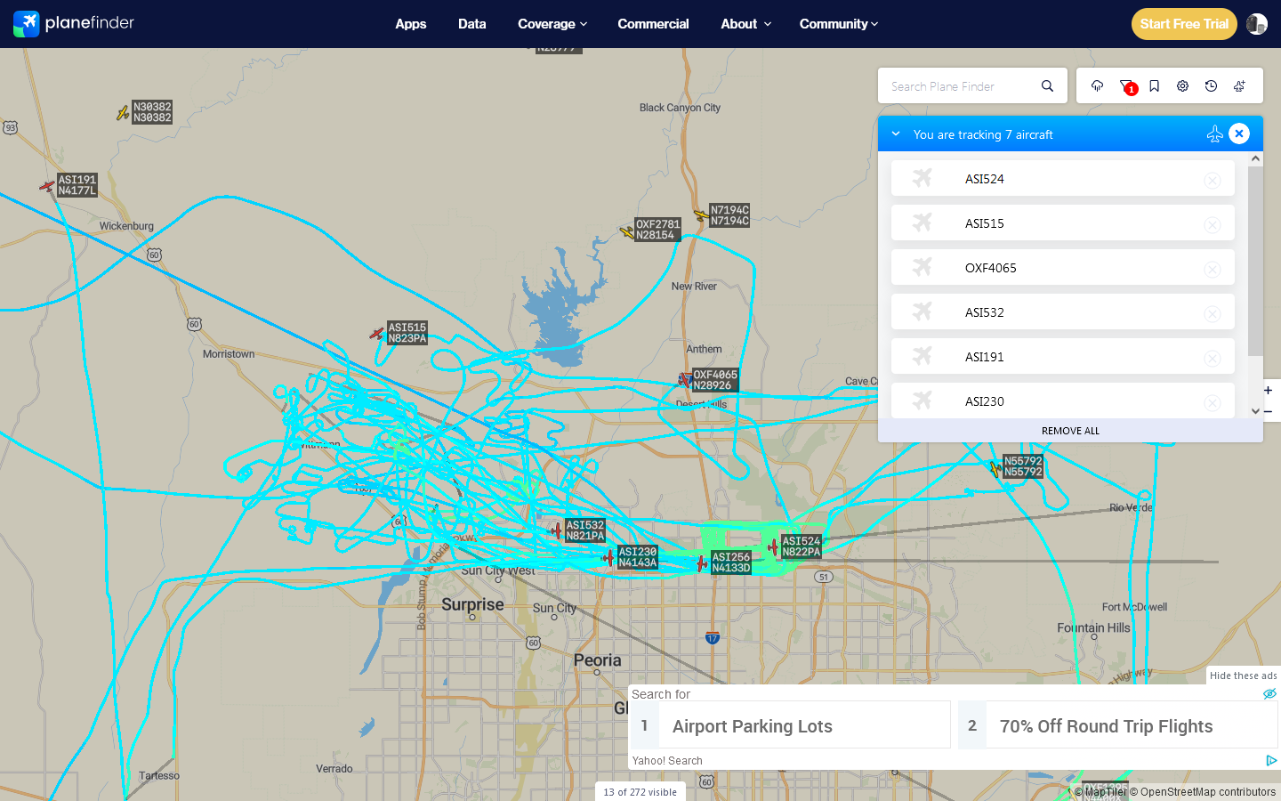Click the N55792 aircraft on map
Image resolution: width=1281 pixels, height=801 pixels.
tap(995, 467)
